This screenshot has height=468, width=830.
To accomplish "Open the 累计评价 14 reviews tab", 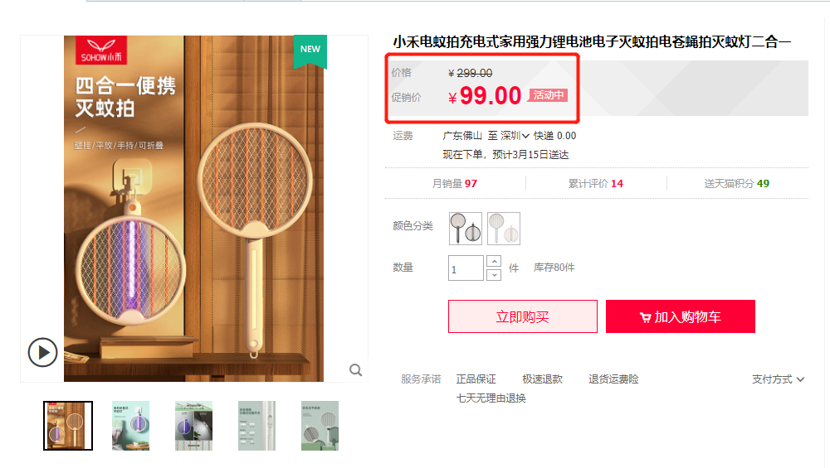I will 595,183.
